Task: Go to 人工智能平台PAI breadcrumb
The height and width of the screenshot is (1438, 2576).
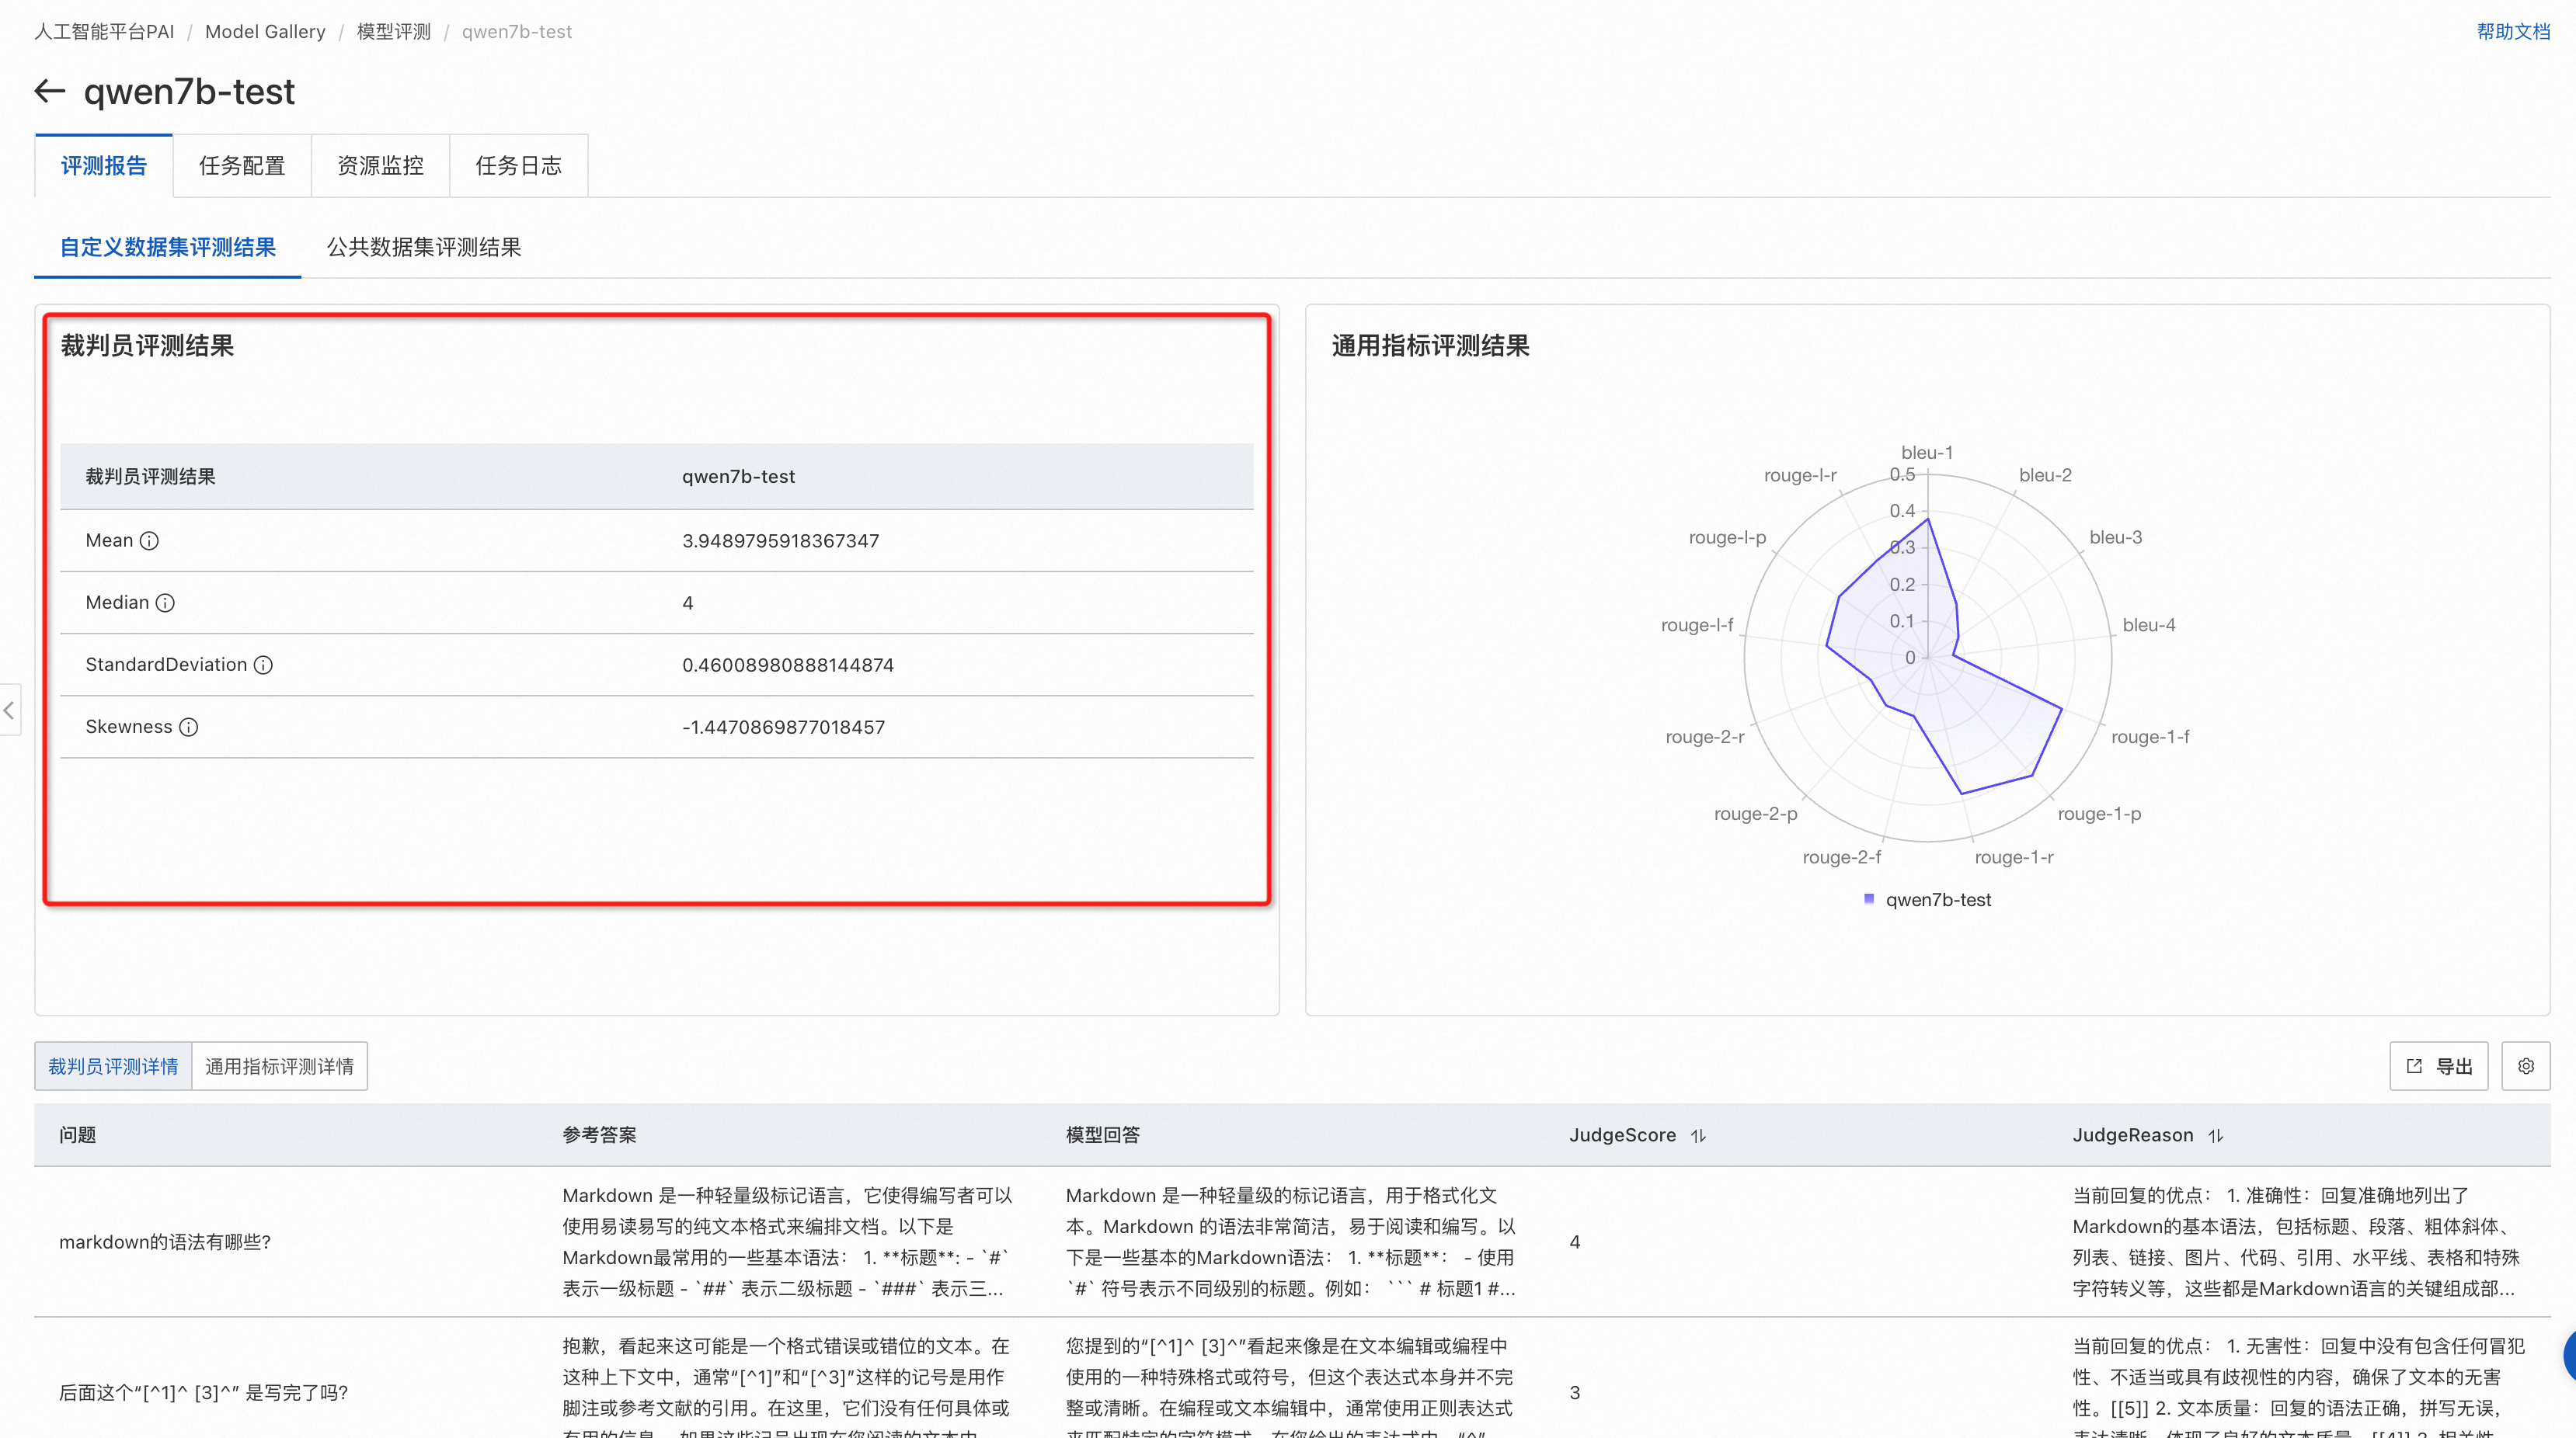Action: pos(104,31)
